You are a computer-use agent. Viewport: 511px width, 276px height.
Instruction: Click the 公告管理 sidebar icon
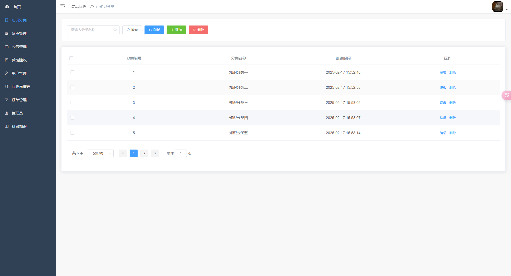[7, 46]
